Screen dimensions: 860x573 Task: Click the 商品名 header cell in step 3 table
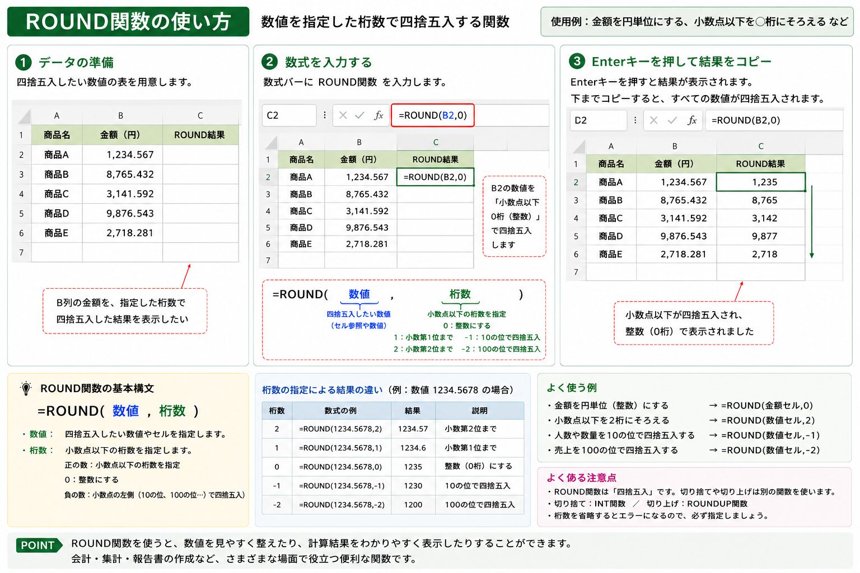[611, 164]
